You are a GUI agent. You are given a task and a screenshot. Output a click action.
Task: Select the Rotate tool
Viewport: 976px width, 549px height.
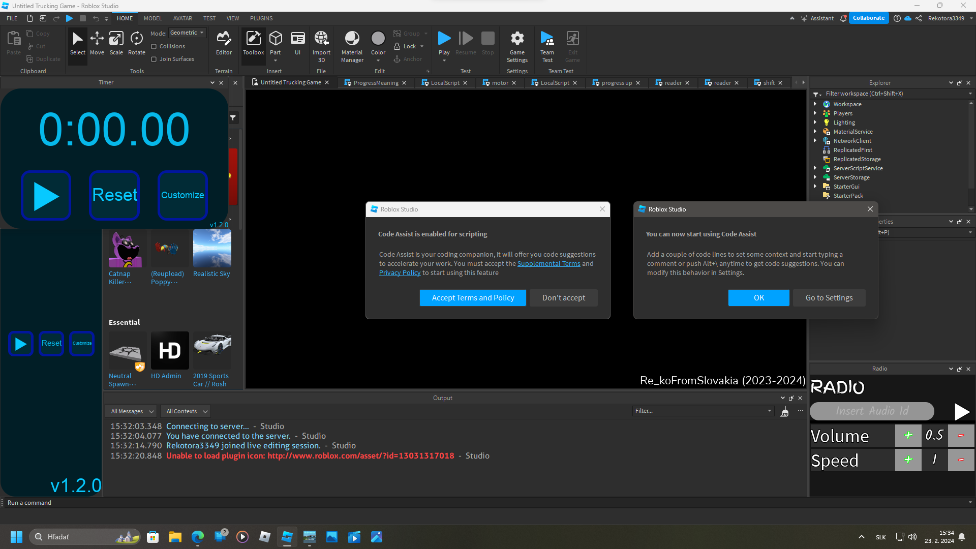tap(136, 44)
